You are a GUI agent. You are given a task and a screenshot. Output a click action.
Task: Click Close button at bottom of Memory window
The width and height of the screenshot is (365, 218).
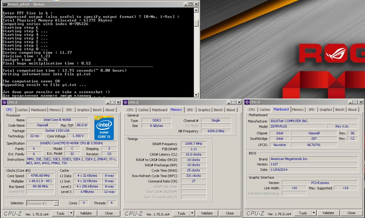(230, 213)
